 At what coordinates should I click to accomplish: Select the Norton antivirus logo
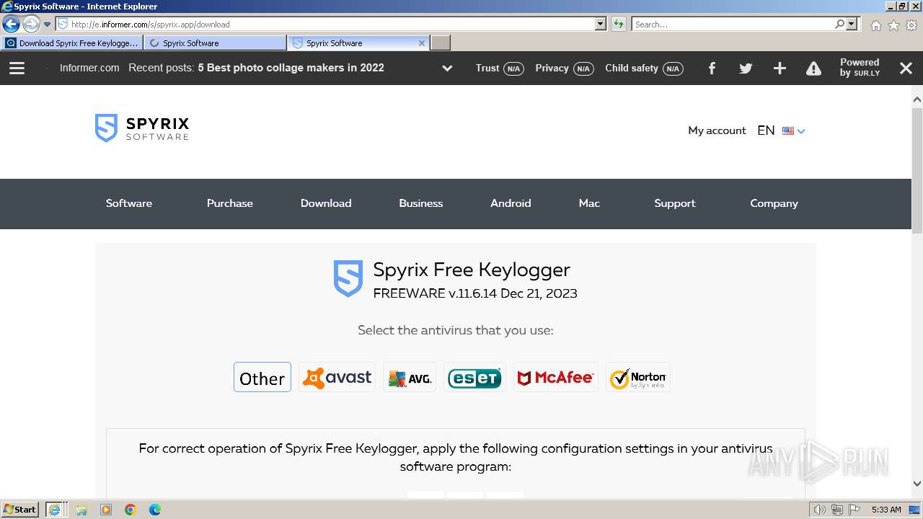[638, 377]
